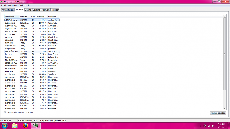
Task: Switch to the Benutzer tab
Action: click(55, 10)
